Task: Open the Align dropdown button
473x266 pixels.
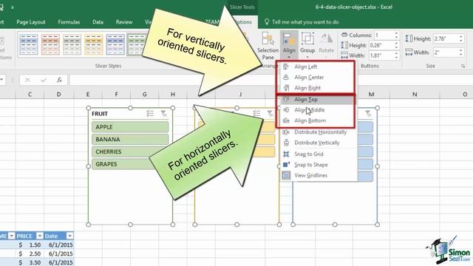Action: (x=289, y=46)
